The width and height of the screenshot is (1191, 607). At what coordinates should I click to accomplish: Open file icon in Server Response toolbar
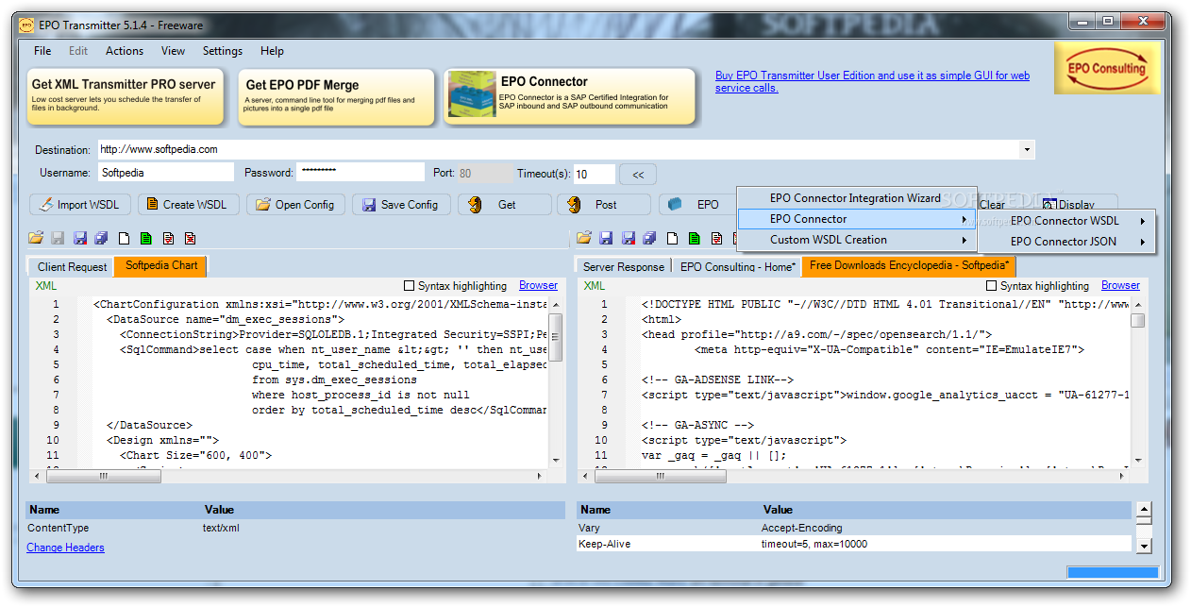[x=584, y=238]
